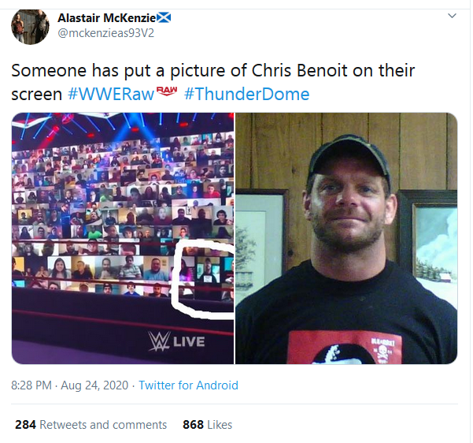Click the RAW logo hashtag emoji
473x443 pixels.
tap(167, 91)
